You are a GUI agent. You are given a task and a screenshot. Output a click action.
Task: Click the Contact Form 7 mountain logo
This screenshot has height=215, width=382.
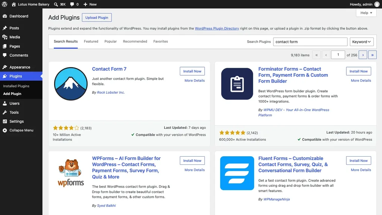pos(71,84)
